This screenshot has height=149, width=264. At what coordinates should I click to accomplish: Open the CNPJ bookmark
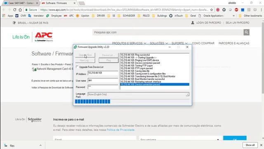(21, 16)
